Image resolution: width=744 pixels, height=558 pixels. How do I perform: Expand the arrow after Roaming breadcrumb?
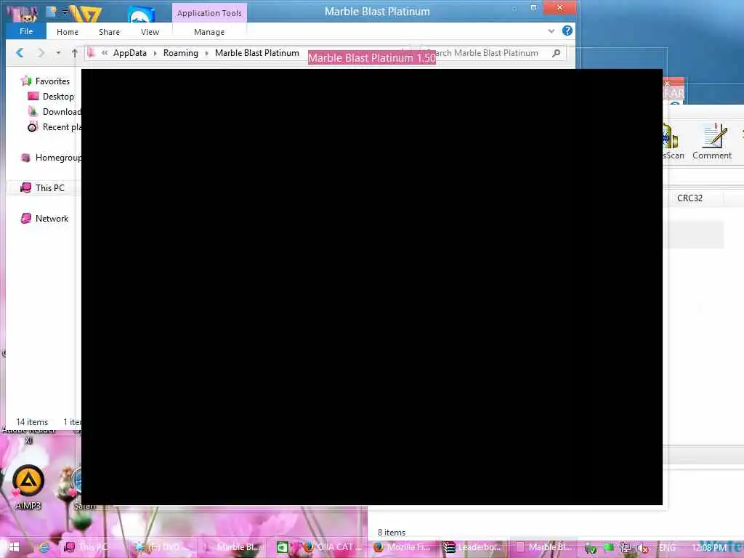207,53
